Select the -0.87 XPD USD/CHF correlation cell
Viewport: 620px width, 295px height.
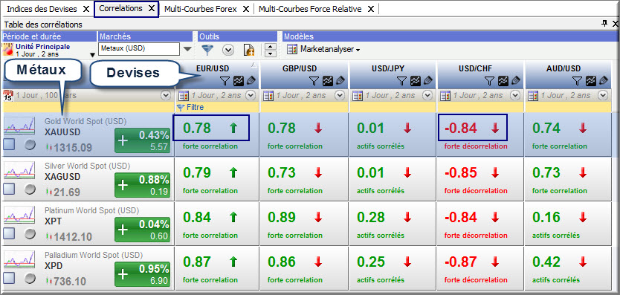(x=480, y=268)
